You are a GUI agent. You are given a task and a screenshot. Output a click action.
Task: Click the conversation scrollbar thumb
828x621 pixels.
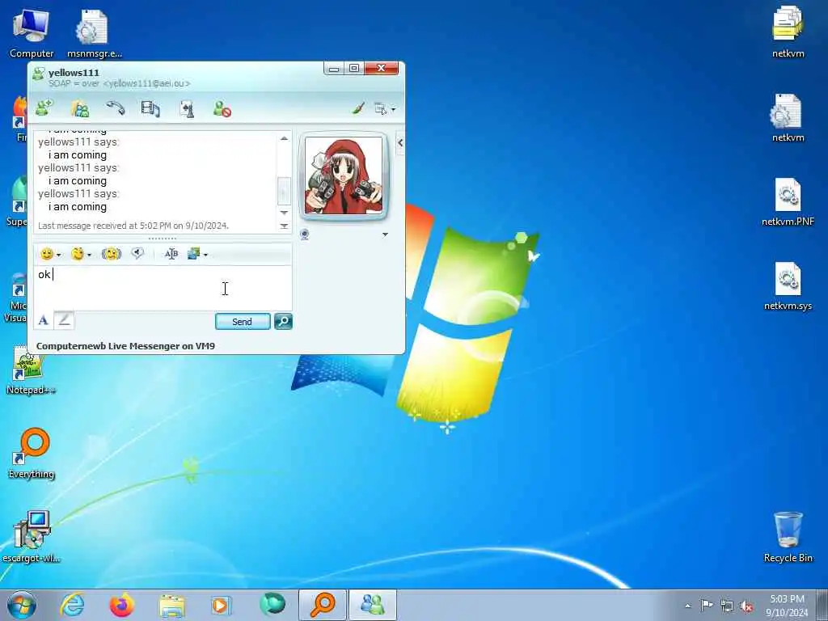[284, 191]
